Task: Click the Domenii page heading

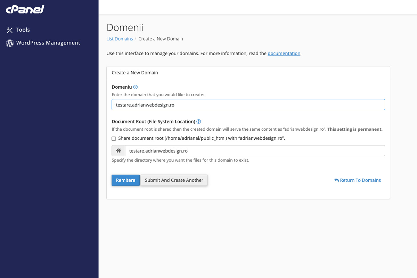Action: coord(125,27)
